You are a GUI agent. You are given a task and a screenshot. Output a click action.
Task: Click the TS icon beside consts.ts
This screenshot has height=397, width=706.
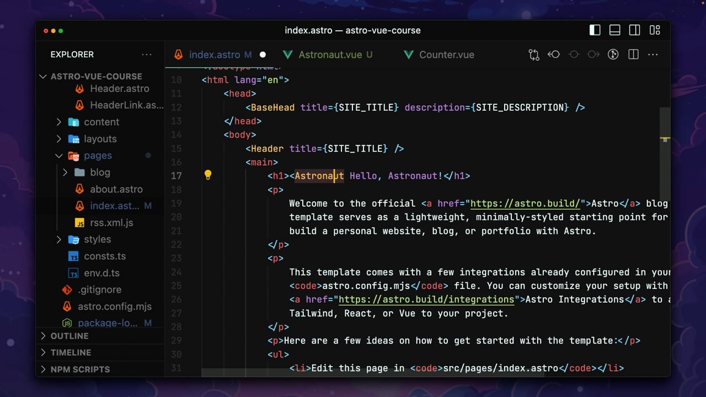[x=73, y=256]
